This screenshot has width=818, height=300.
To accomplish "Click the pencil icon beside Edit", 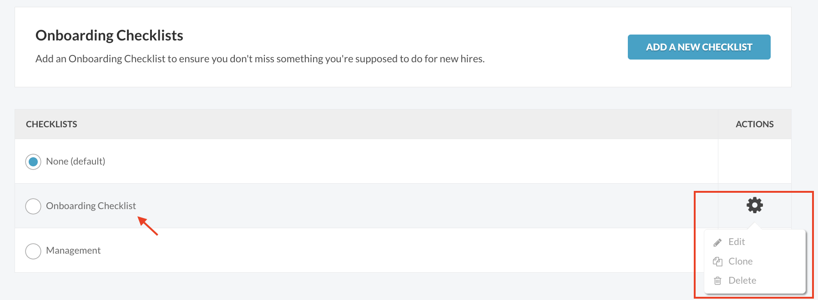I will pyautogui.click(x=717, y=242).
